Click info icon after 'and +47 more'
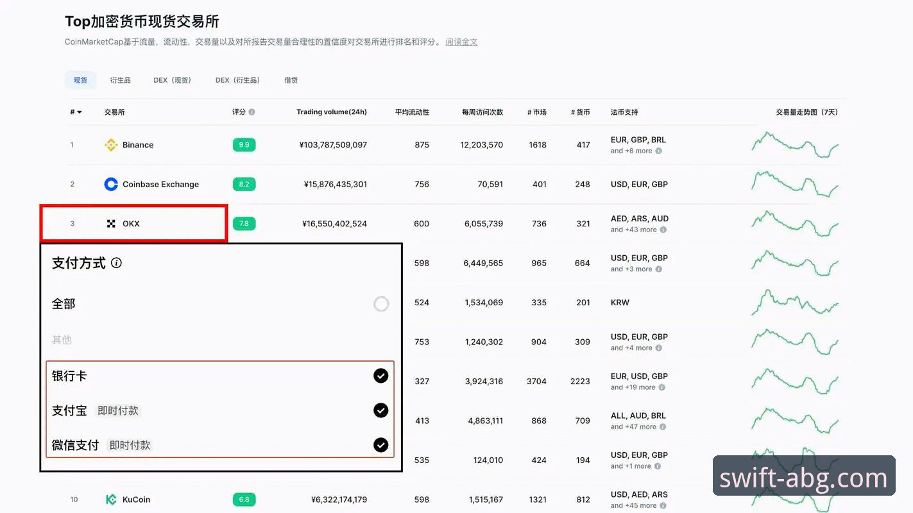913x513 pixels. pos(663,427)
